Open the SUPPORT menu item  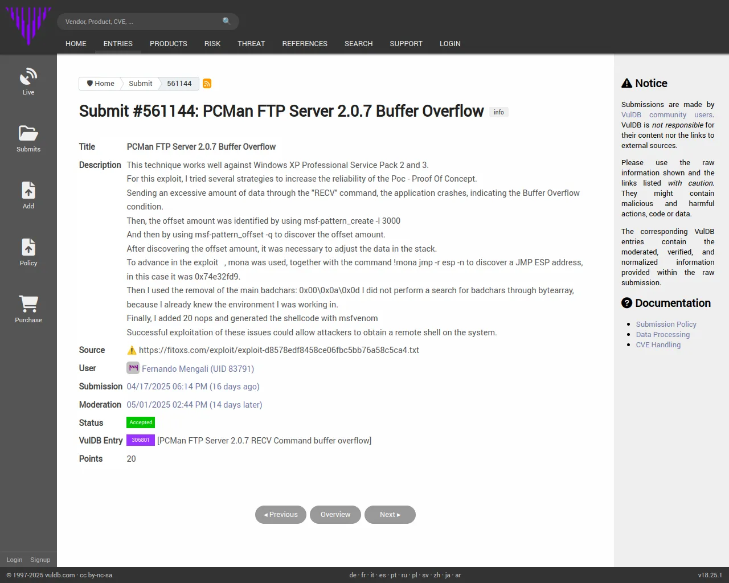tap(406, 44)
